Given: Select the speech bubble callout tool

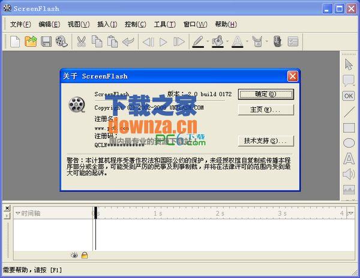Looking at the screenshot, I should coord(349,80).
